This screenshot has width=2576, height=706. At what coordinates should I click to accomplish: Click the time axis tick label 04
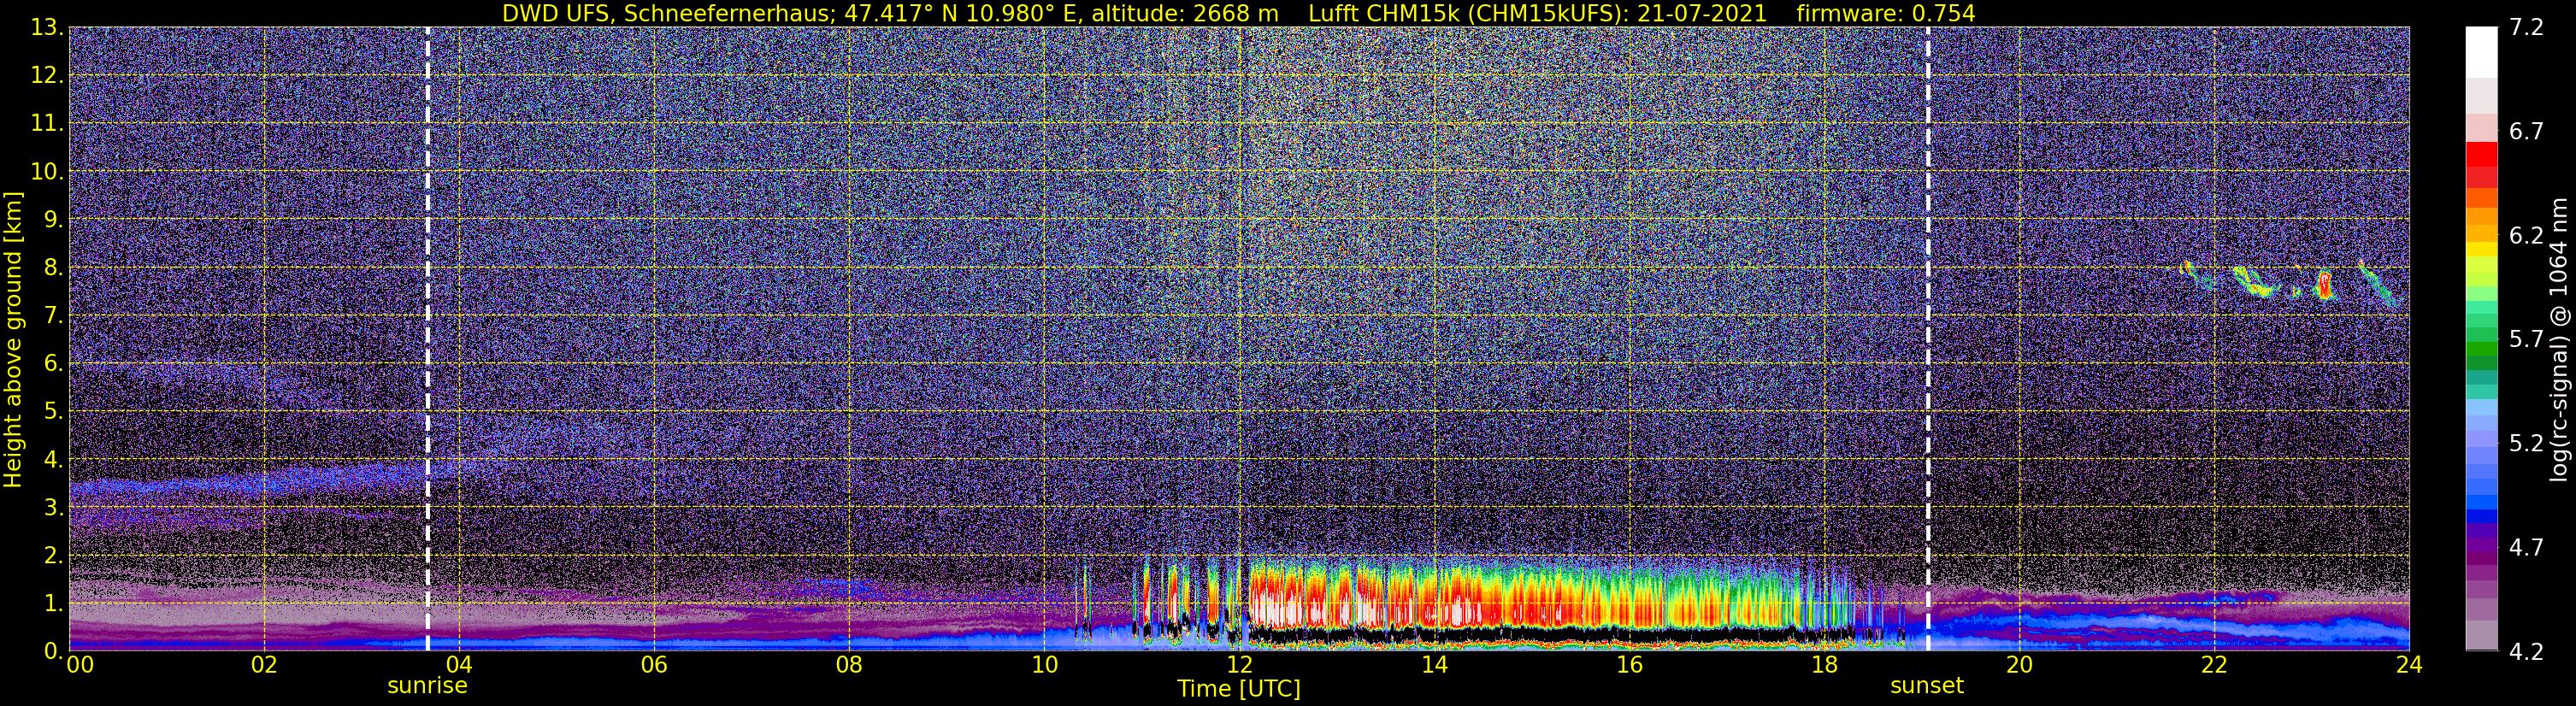[x=459, y=665]
